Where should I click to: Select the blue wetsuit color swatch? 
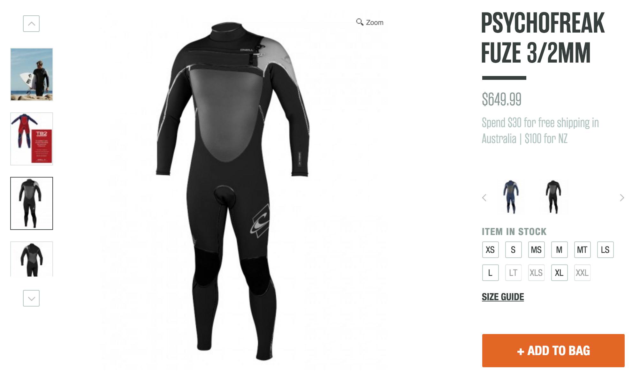511,197
